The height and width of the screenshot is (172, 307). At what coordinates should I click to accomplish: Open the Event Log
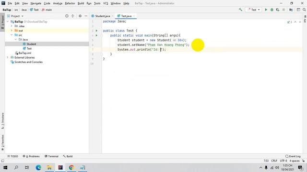point(293,156)
